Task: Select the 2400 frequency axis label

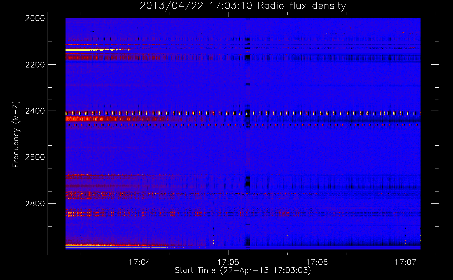Action: click(x=35, y=111)
